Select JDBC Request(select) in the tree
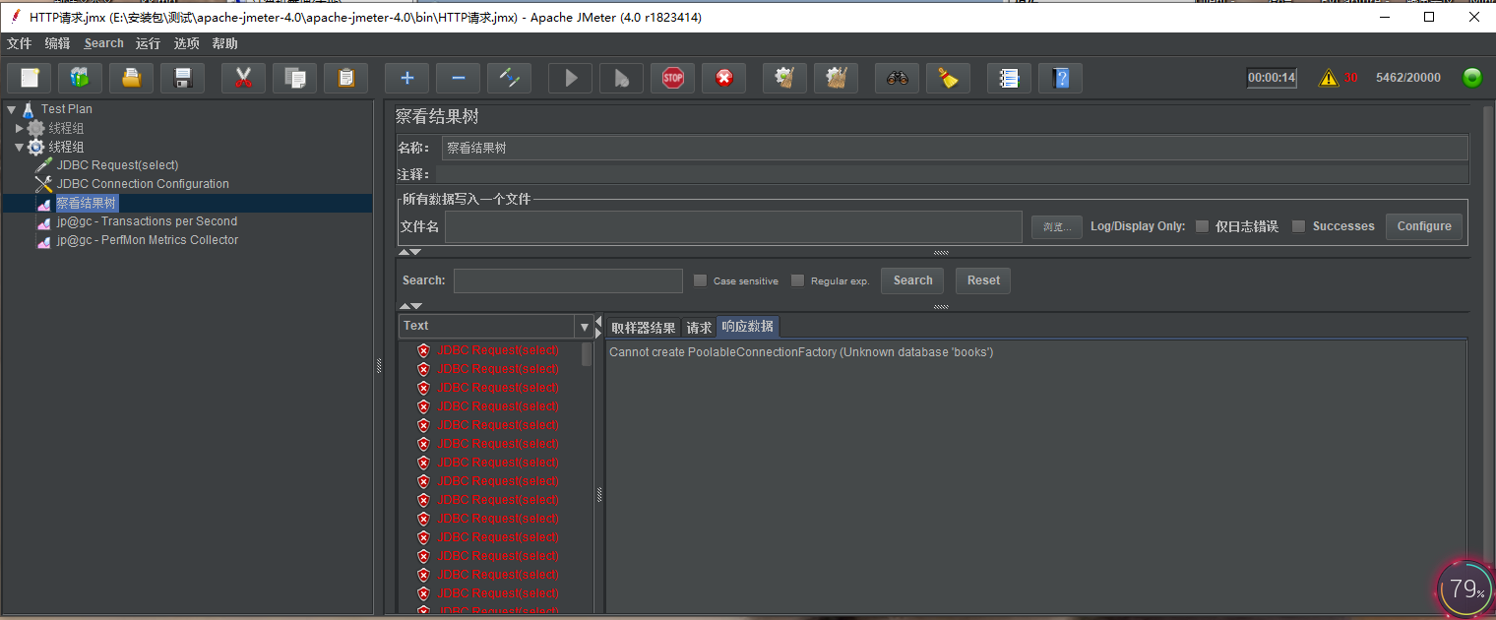This screenshot has height=620, width=1496. (117, 165)
